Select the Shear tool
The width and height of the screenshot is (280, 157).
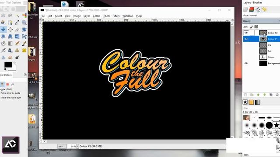3,36
